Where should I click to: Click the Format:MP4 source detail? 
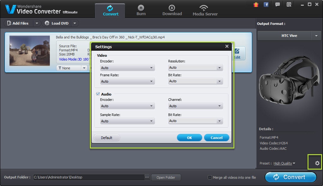[x=68, y=50]
